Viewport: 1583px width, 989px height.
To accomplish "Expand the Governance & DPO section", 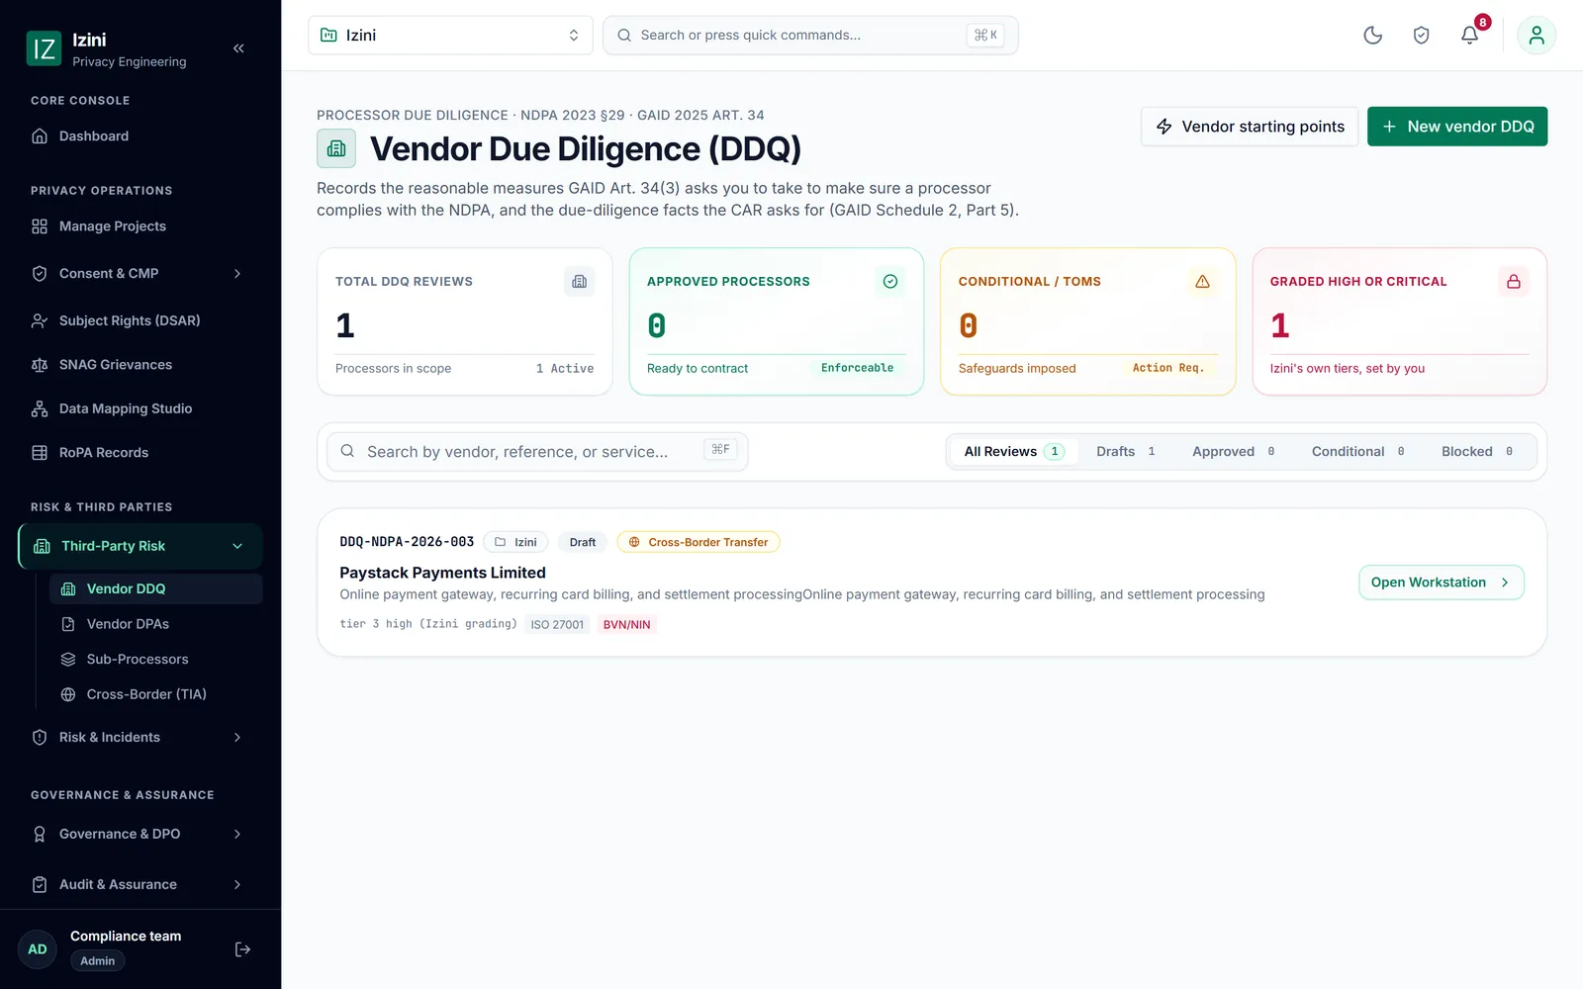I will 140,835.
